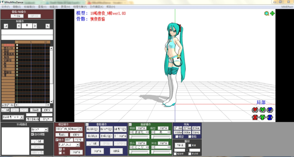Click >> in the 其他 morph selector

[169, 147]
